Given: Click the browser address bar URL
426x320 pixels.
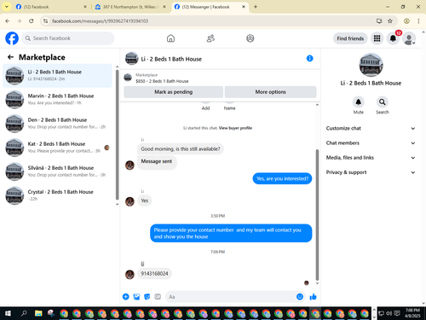Looking at the screenshot, I should point(100,20).
